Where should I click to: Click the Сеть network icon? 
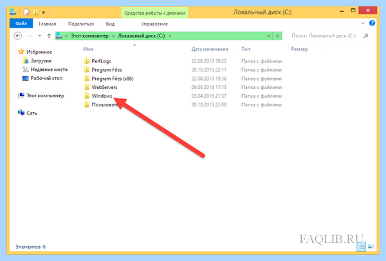click(x=21, y=113)
